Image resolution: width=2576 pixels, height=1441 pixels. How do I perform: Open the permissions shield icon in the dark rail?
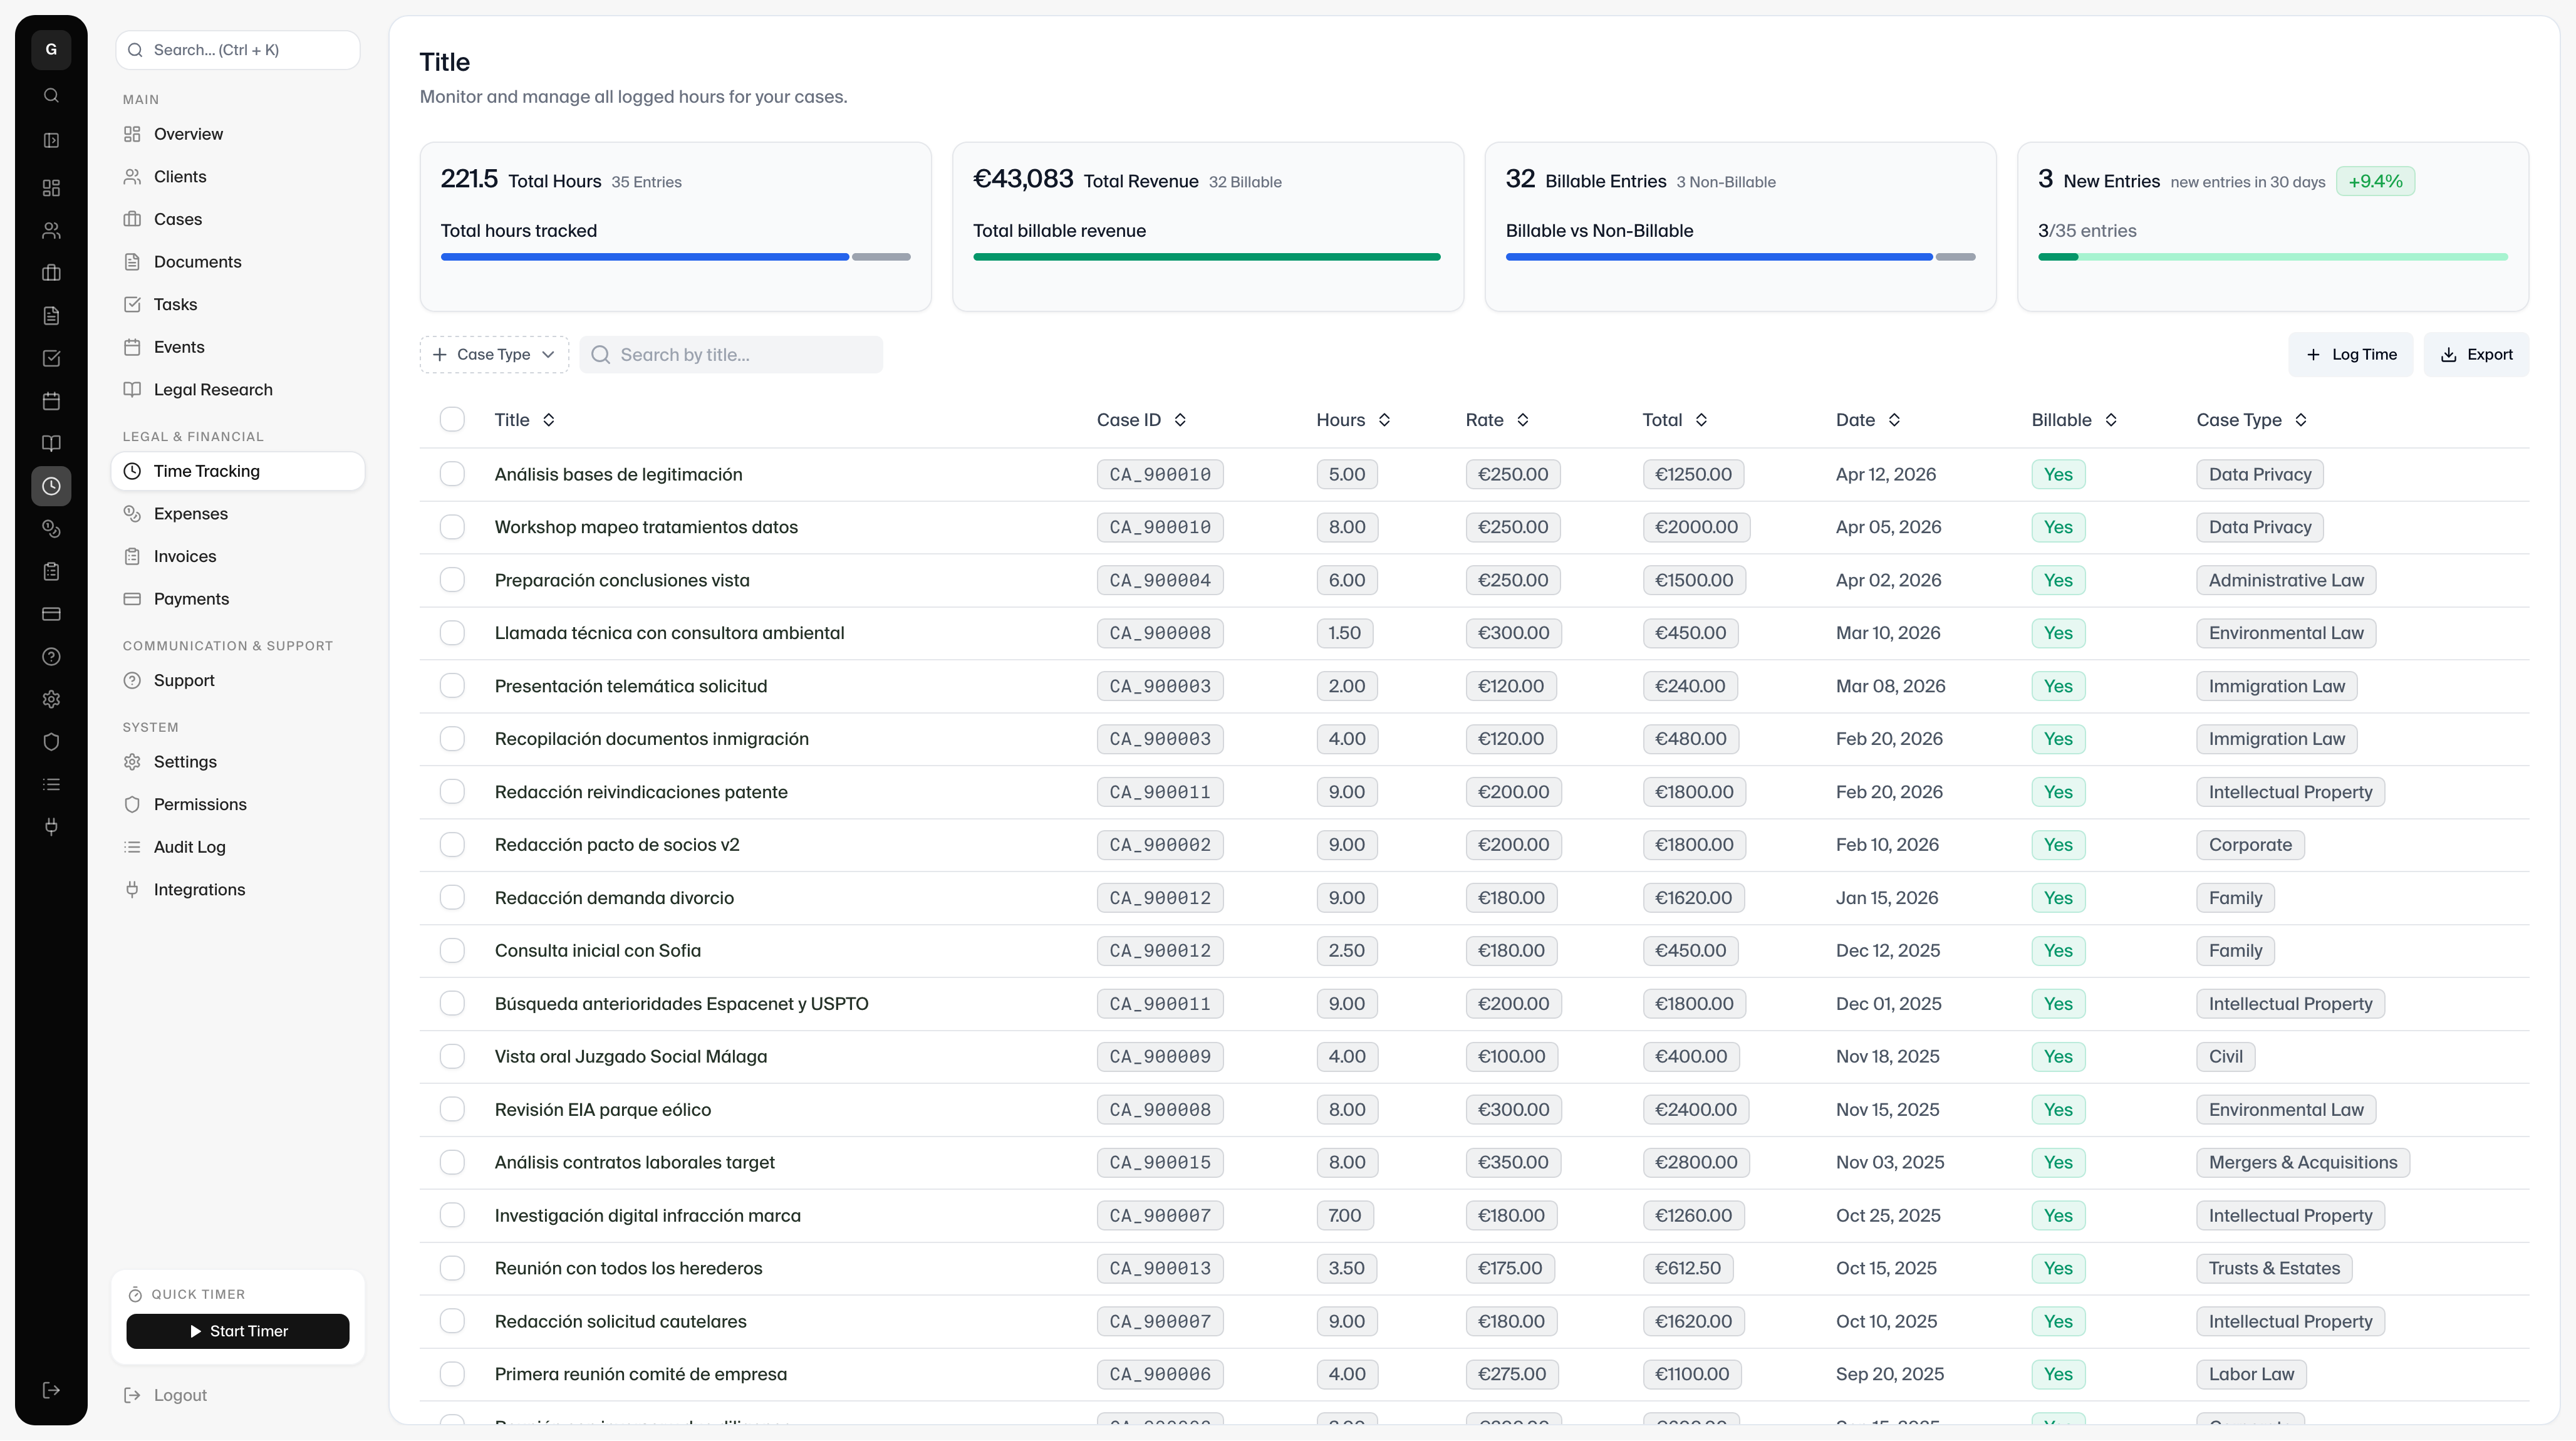pyautogui.click(x=51, y=742)
